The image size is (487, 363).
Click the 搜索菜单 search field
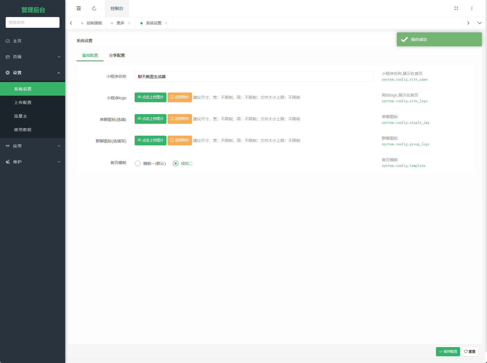pyautogui.click(x=33, y=22)
